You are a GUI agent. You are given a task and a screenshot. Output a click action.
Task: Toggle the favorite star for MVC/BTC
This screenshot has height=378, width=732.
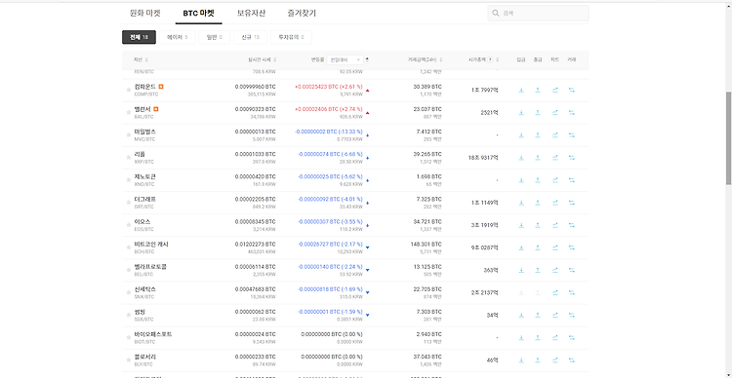129,135
